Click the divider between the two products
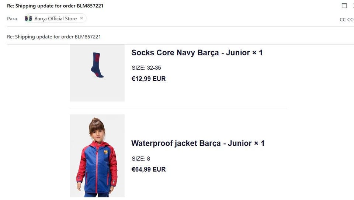 (x=178, y=108)
